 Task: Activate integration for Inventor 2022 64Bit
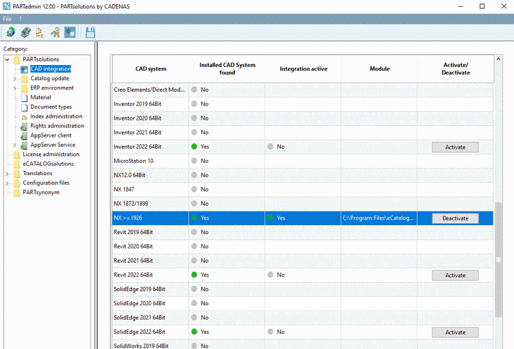click(455, 147)
